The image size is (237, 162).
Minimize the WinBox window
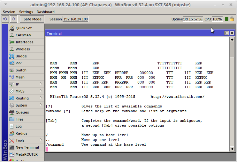click(x=215, y=5)
